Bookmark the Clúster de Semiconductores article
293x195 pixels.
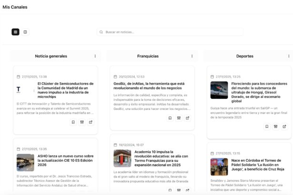pyautogui.click(x=73, y=122)
